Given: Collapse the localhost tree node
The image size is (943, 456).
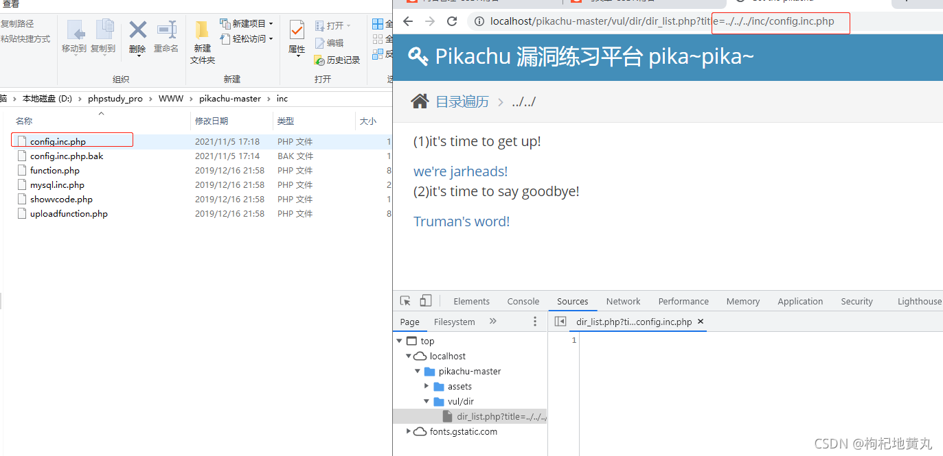Looking at the screenshot, I should [409, 356].
